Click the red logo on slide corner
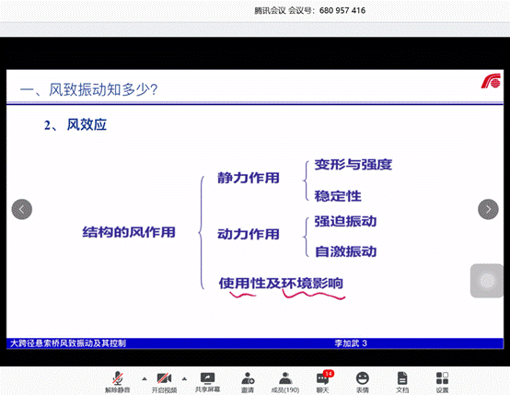 click(x=492, y=81)
